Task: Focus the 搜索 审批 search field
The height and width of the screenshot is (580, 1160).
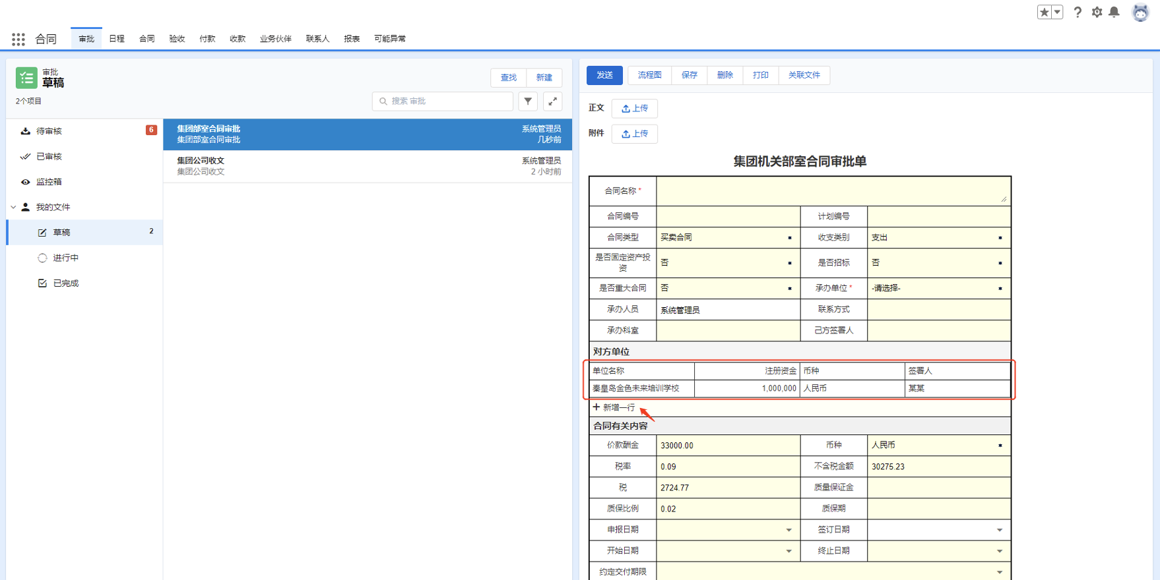Action: (x=443, y=101)
